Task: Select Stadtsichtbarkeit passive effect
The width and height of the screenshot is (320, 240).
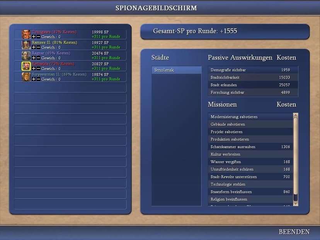Action: click(x=253, y=77)
